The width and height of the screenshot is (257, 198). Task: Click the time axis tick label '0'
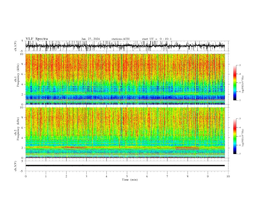[x=26, y=176]
